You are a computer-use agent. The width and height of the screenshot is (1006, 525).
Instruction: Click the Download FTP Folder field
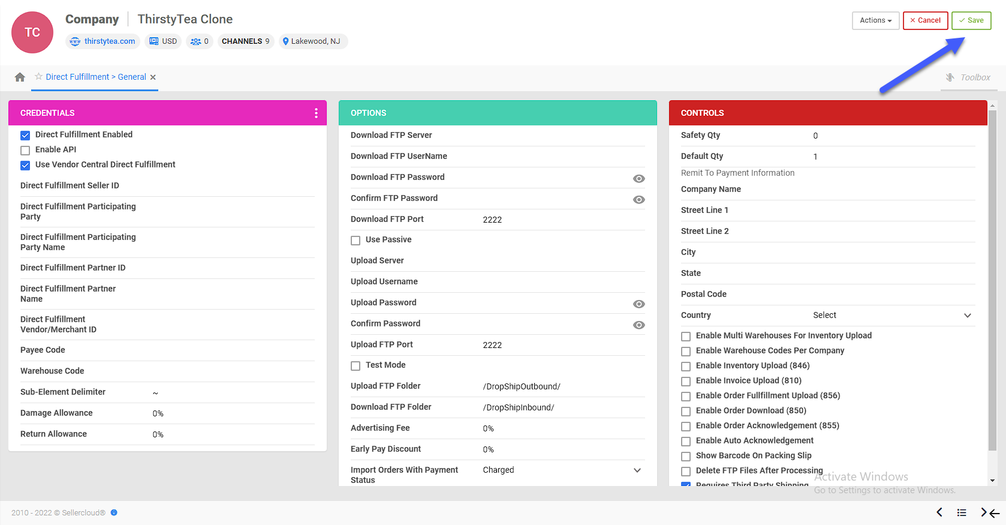coord(563,407)
